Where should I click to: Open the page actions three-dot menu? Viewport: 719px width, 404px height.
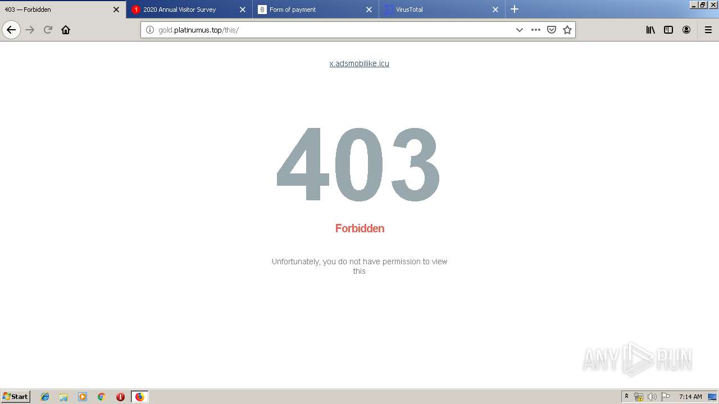536,30
